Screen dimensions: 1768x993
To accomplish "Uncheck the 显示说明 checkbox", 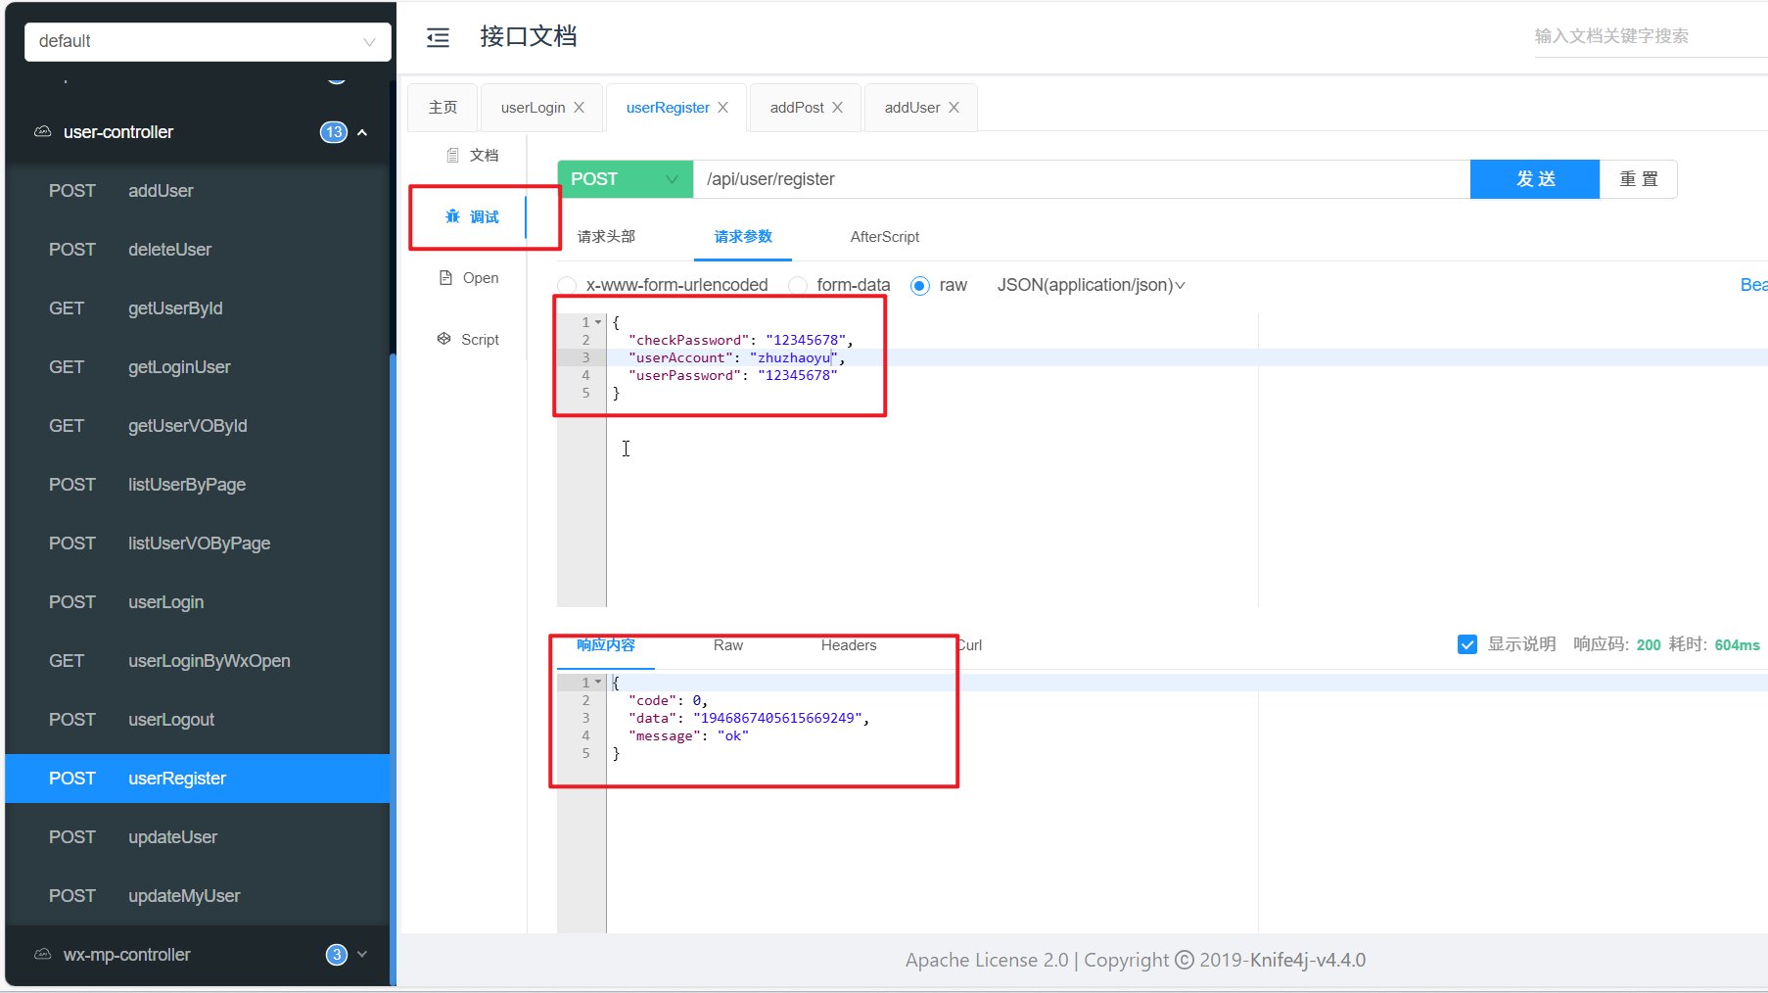I will click(1466, 644).
